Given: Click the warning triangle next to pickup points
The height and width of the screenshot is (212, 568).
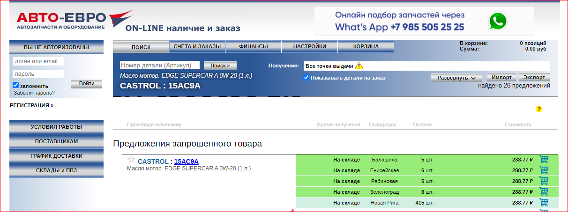Looking at the screenshot, I should [x=359, y=66].
